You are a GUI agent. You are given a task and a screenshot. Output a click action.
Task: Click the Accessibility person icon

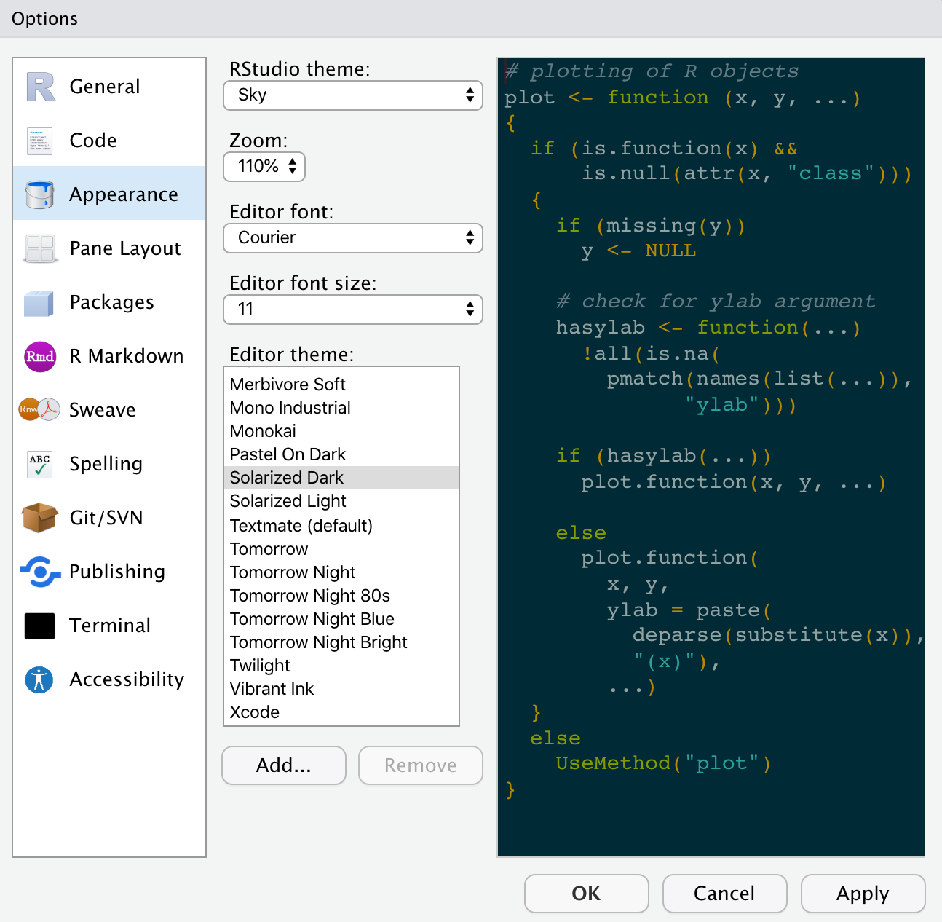point(39,679)
